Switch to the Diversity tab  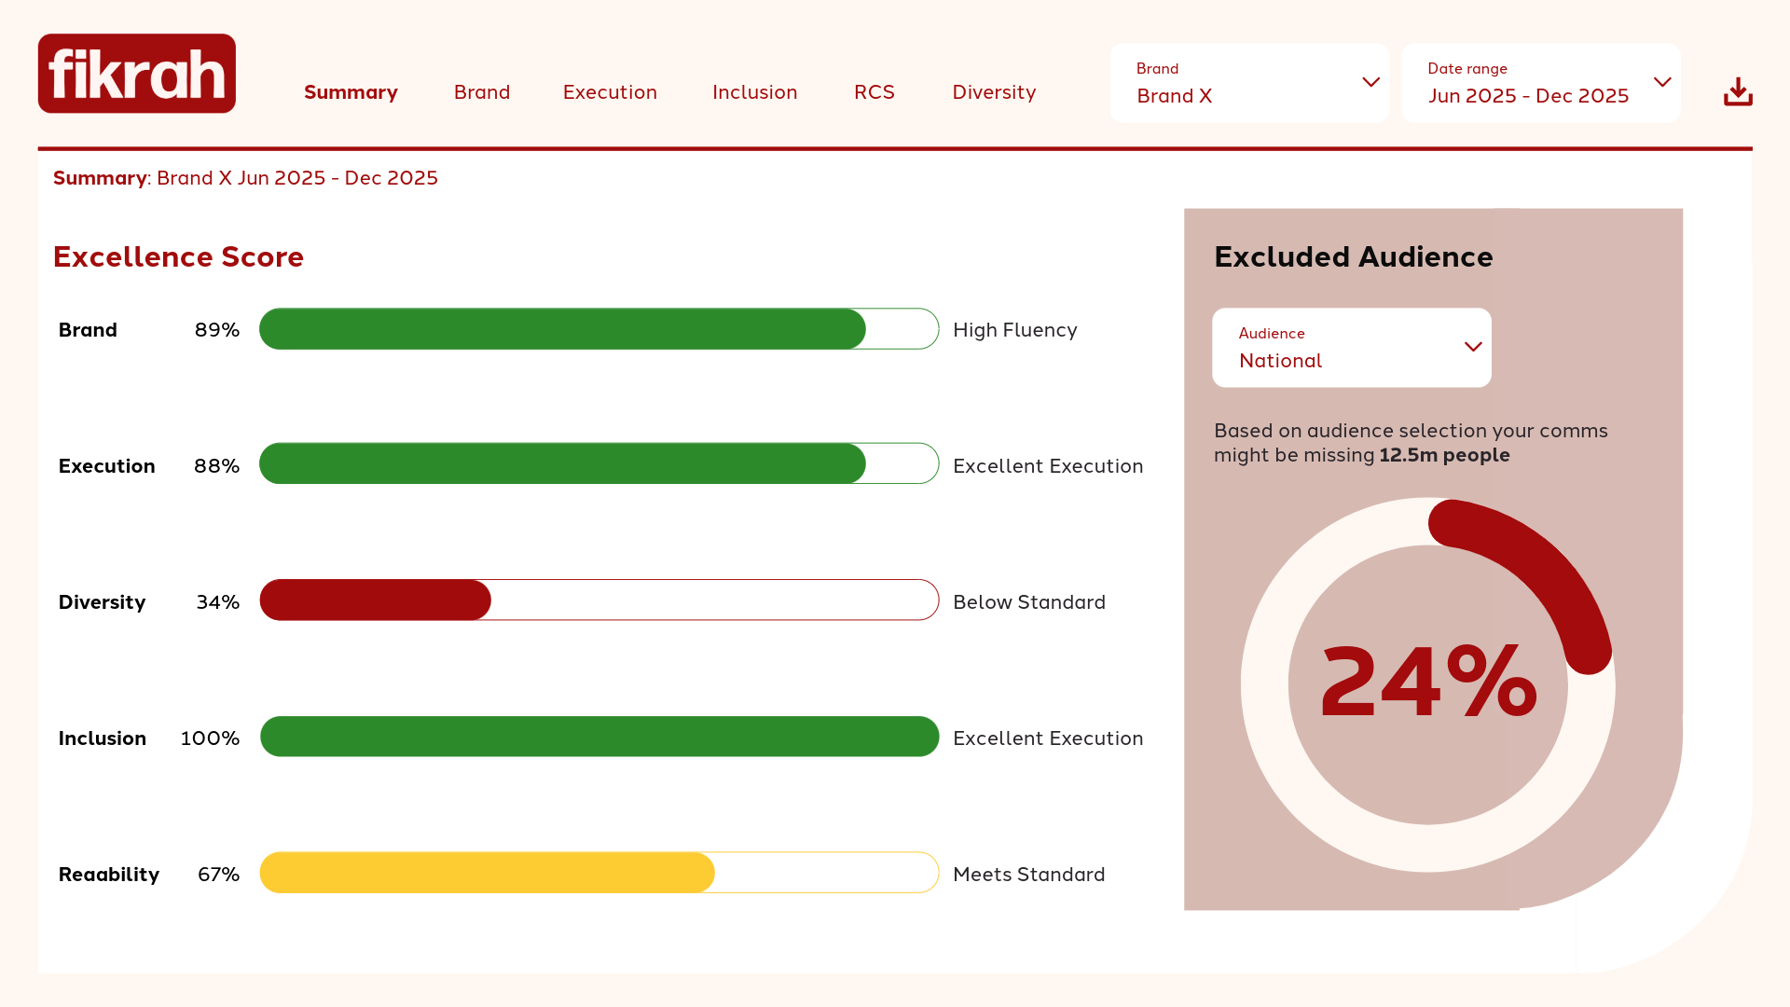click(994, 92)
